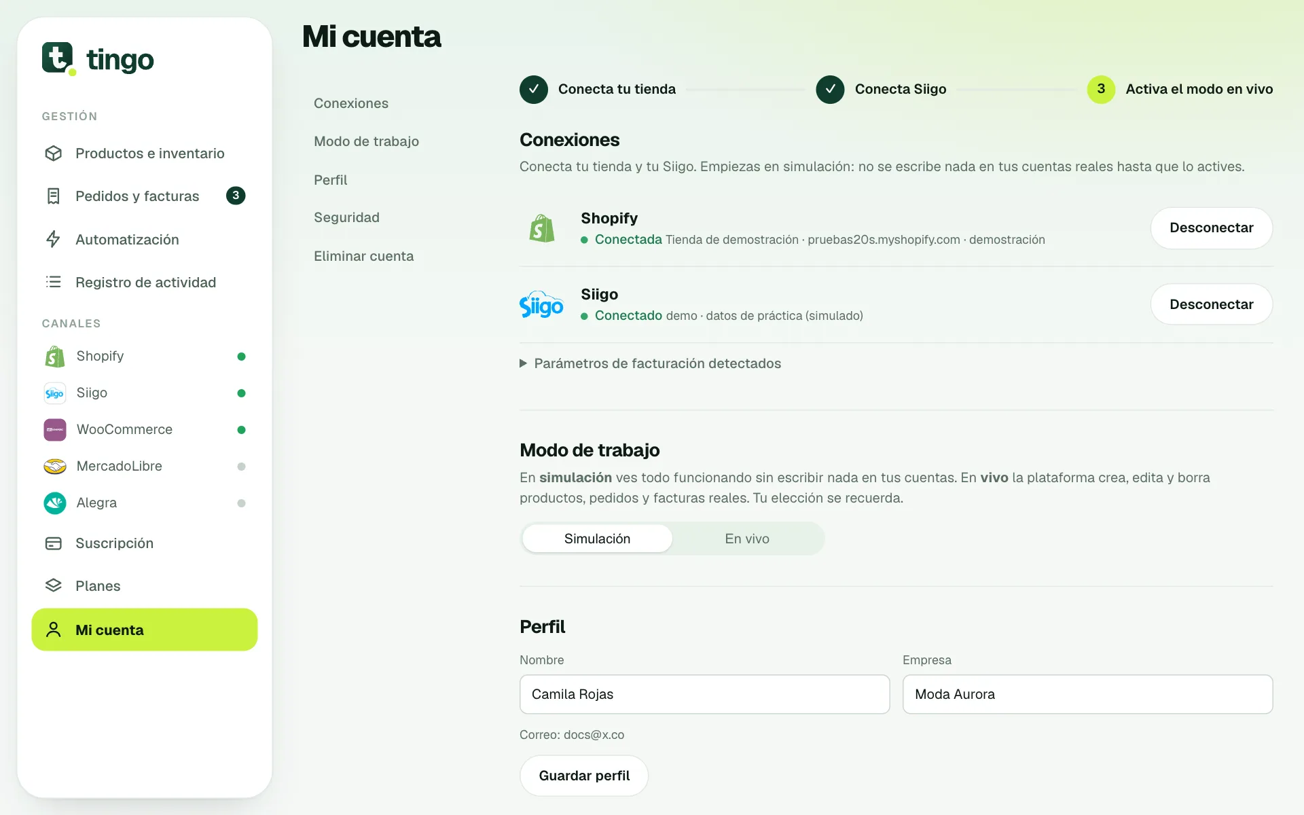
Task: Click the MercadoLibre handshake icon
Action: click(55, 466)
